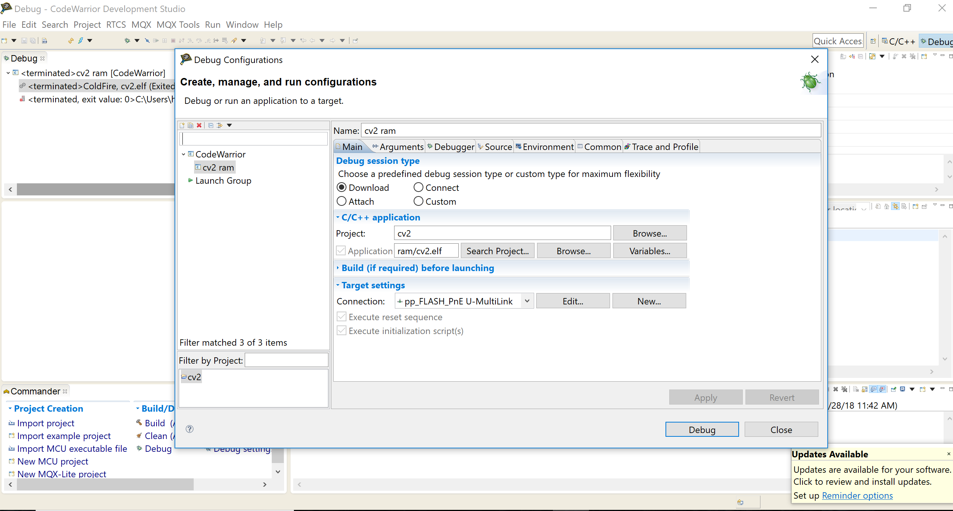Select the Custom session type option

pos(419,201)
